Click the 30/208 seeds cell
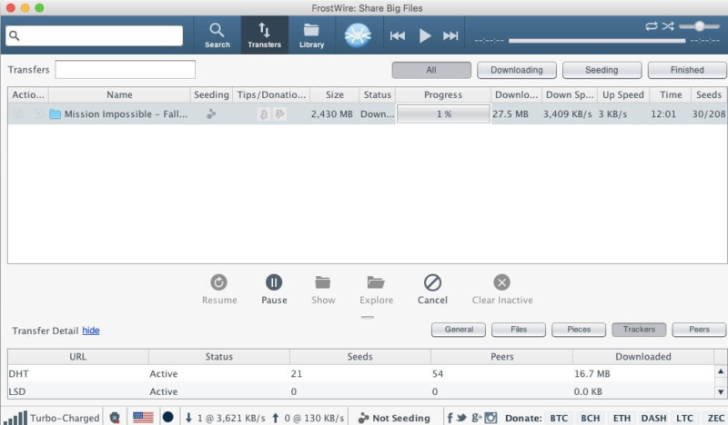 tap(709, 114)
